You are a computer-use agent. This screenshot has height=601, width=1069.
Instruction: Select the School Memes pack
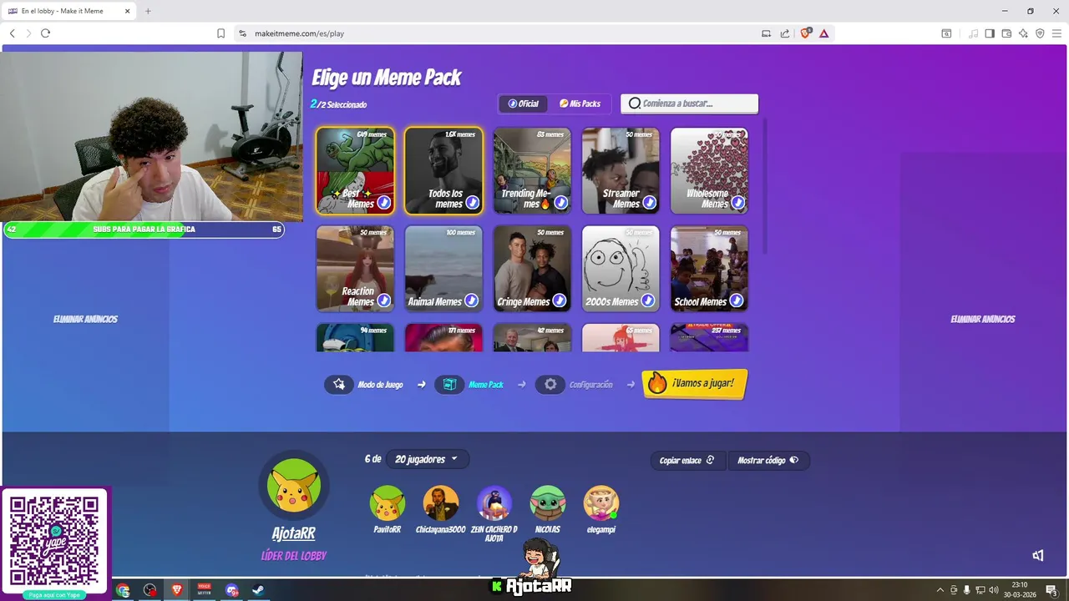click(x=709, y=269)
